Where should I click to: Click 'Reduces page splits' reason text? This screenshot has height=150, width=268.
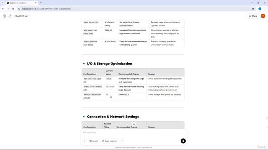pos(165,24)
